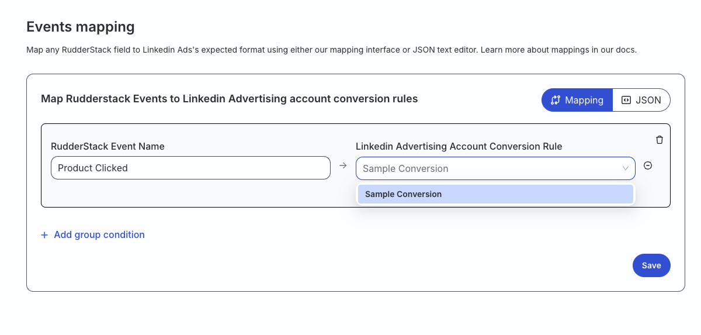Click the code icon inside the JSON toggle
The width and height of the screenshot is (701, 335).
[626, 100]
